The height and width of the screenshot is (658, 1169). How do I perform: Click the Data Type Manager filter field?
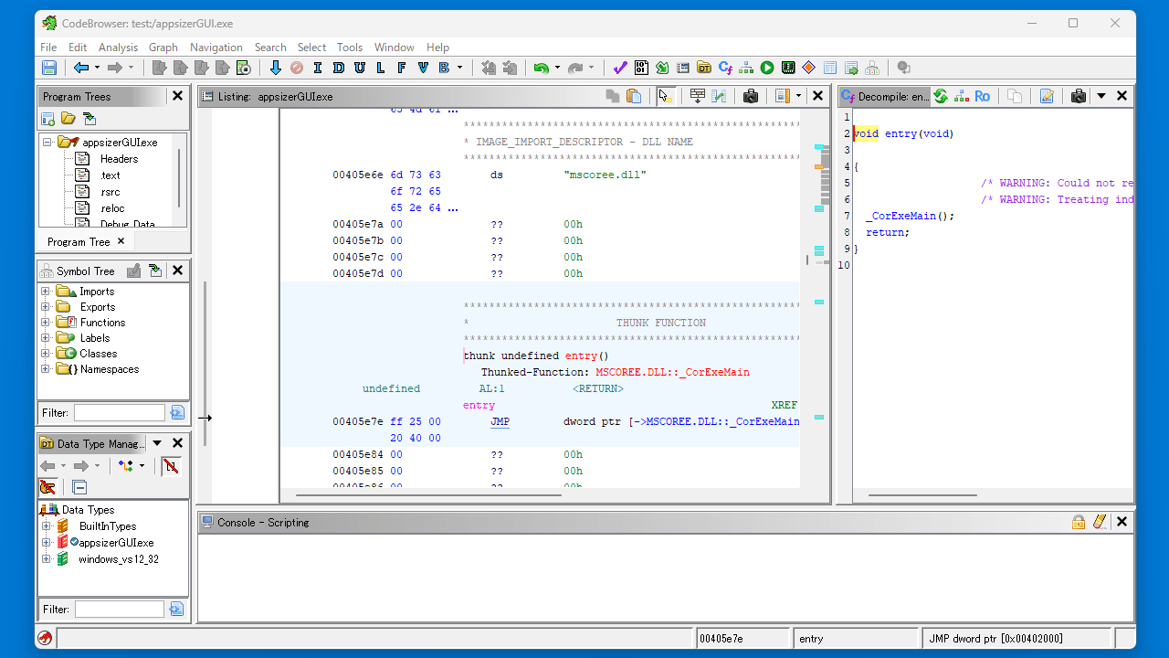coord(120,609)
